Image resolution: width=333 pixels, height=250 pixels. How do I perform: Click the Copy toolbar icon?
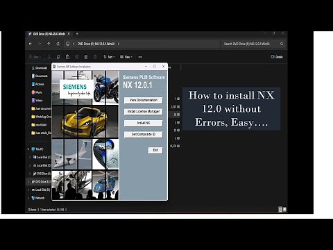(58, 57)
